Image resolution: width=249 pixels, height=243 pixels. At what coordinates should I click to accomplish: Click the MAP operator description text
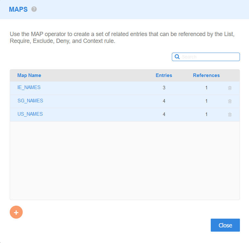[x=122, y=38]
